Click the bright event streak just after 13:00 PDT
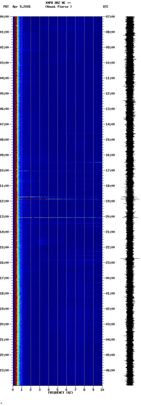This screenshot has width=141, height=406. pyautogui.click(x=59, y=217)
